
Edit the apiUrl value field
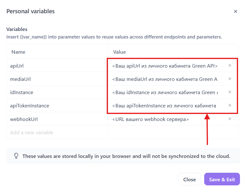(x=165, y=66)
